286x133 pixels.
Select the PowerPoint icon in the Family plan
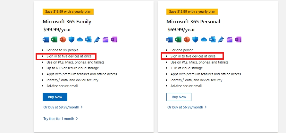pyautogui.click(x=63, y=40)
